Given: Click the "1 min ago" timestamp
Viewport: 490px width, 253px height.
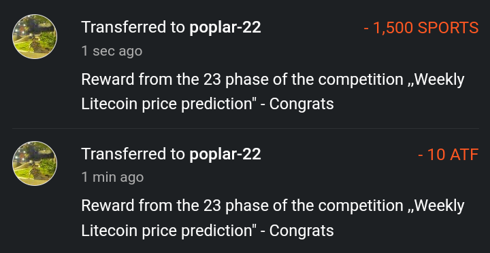Looking at the screenshot, I should (112, 177).
